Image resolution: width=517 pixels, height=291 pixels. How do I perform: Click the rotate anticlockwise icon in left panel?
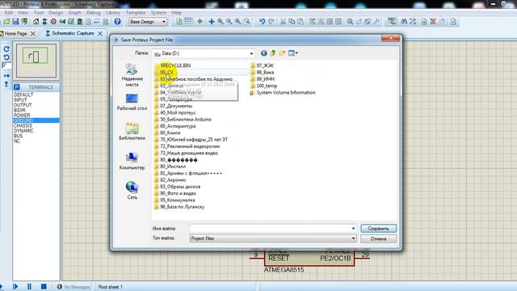point(6,57)
